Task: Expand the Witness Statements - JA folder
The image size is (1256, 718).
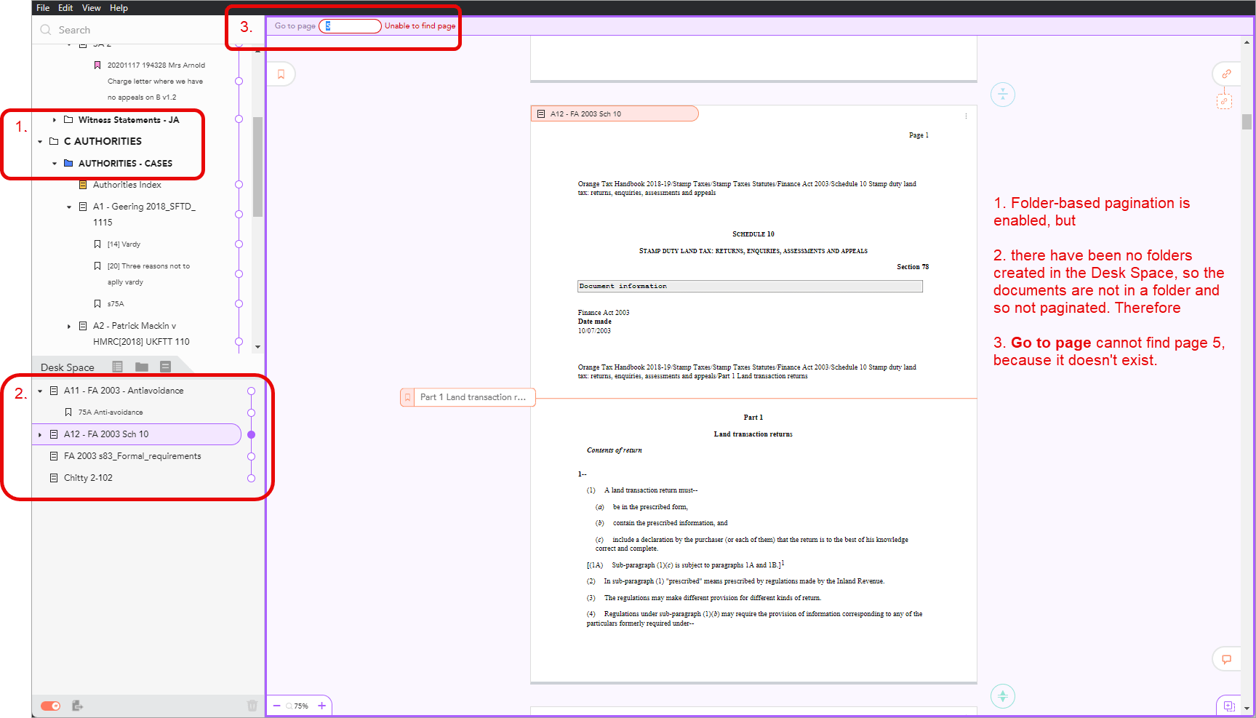Action: [x=54, y=119]
